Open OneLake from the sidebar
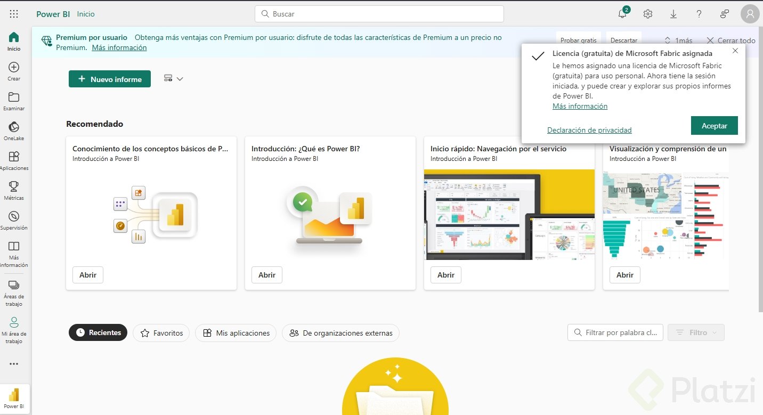The image size is (763, 415). coord(14,131)
